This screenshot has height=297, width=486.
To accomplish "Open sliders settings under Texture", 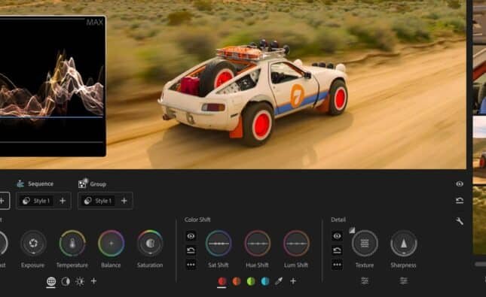I will (365, 280).
